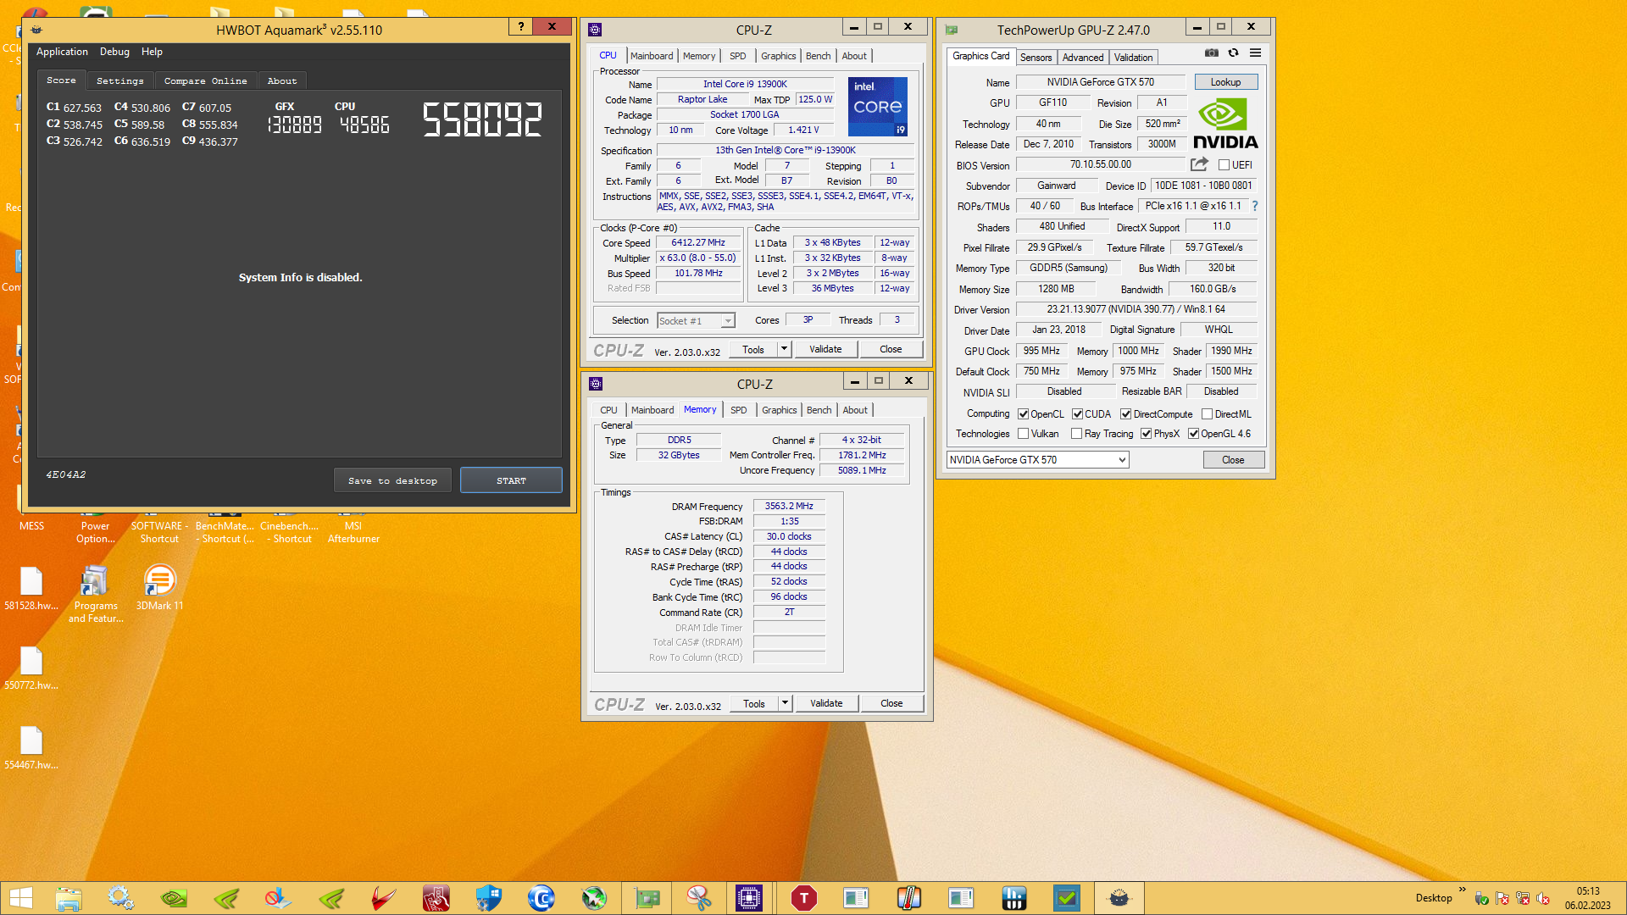Click the lower CPU-Z window's title bar icon

coord(596,384)
